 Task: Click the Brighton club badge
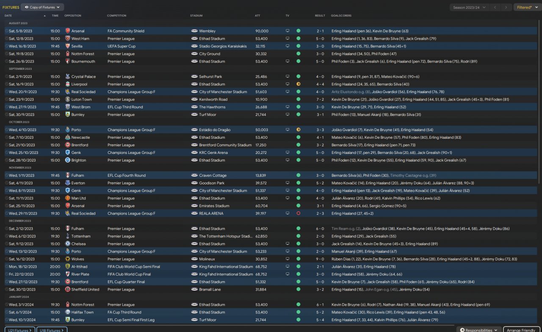pyautogui.click(x=68, y=160)
